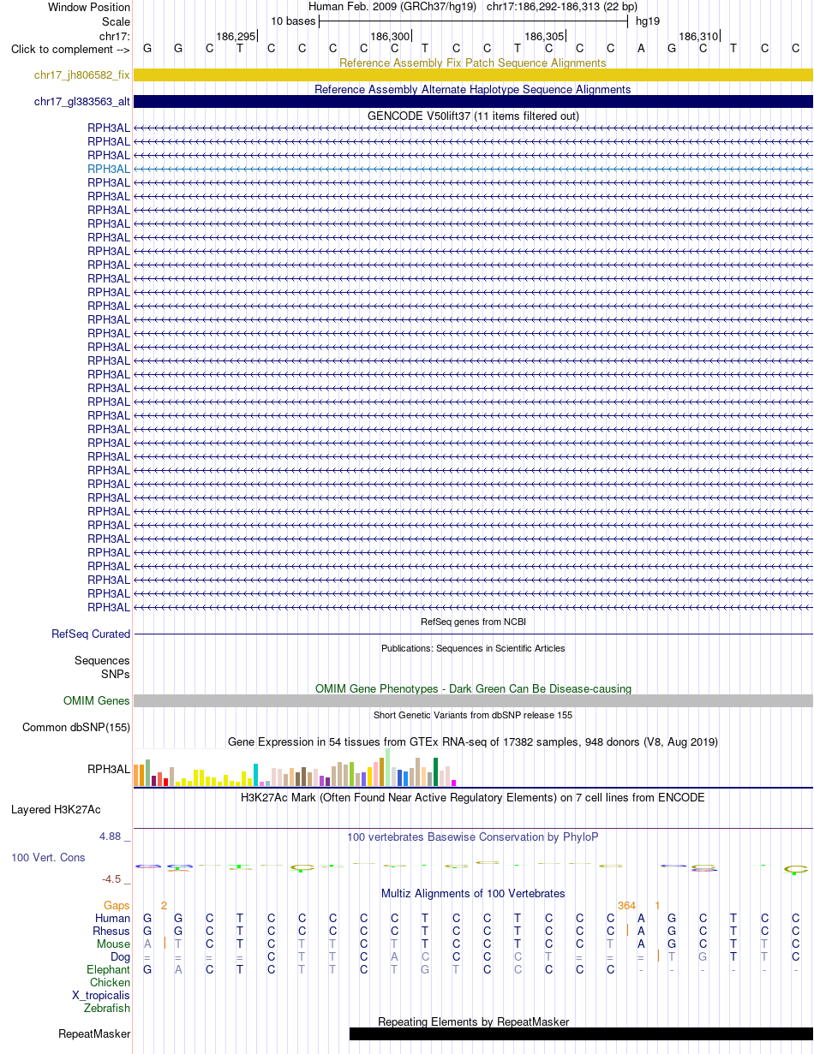The image size is (814, 1054).
Task: Click the black RepeatMasker element block
Action: [x=581, y=1034]
